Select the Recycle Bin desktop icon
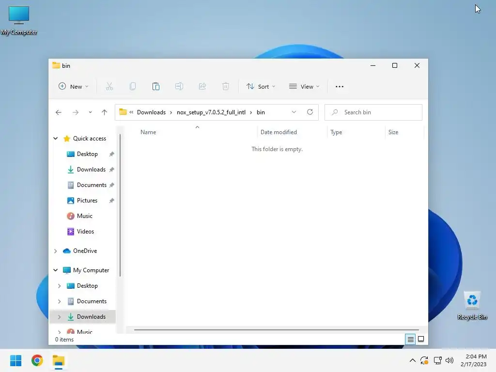Image resolution: width=496 pixels, height=372 pixels. (472, 306)
